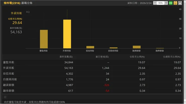
Task: Click the 4,987 value in table
Action: [70, 85]
